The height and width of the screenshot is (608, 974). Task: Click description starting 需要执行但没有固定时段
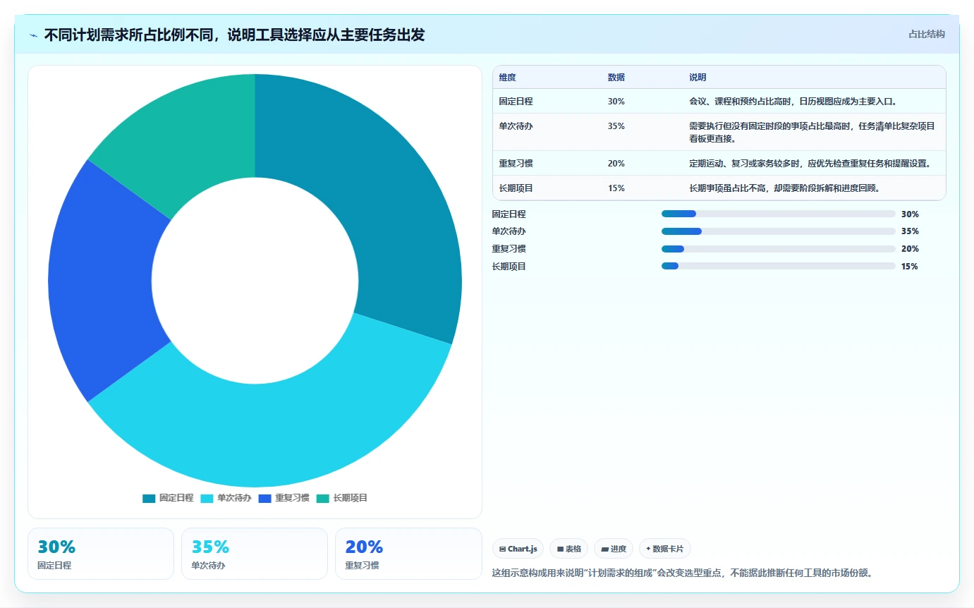[x=812, y=132]
